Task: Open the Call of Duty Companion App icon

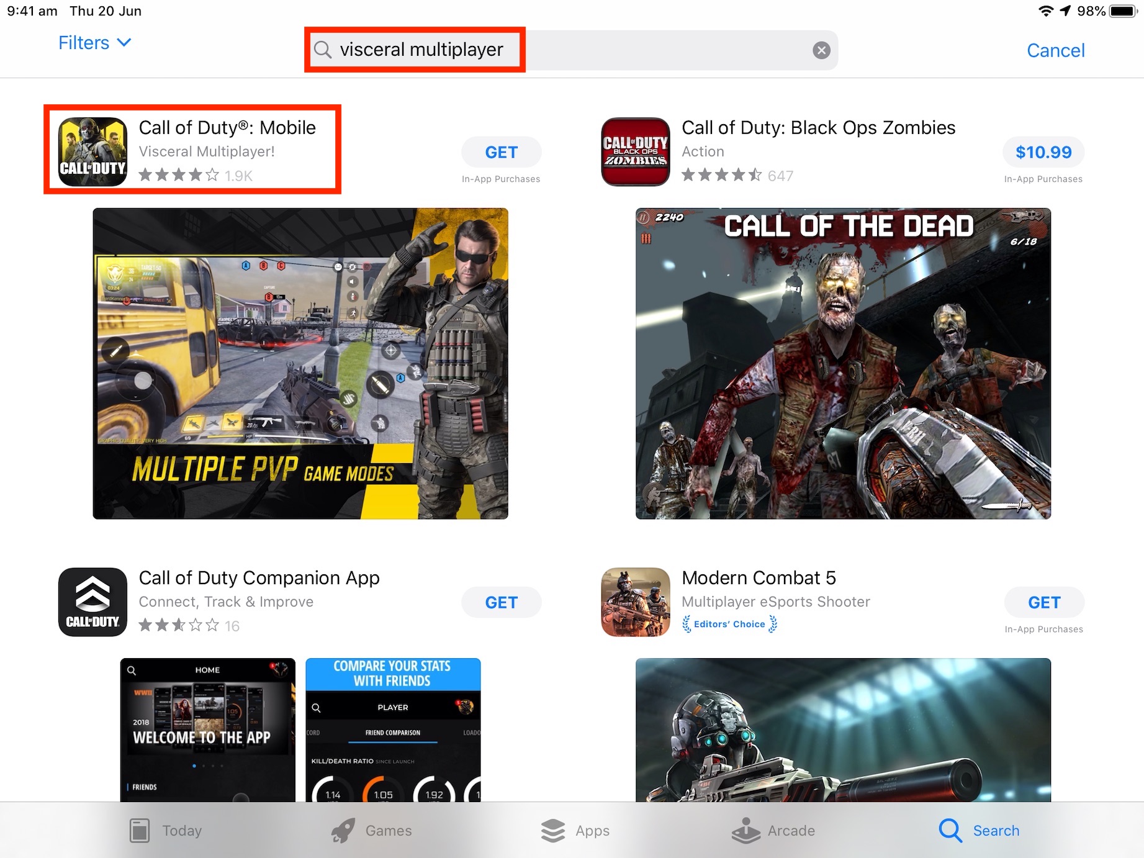Action: [92, 602]
